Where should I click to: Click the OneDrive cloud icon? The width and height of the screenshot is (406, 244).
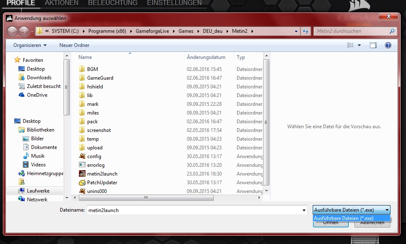pyautogui.click(x=22, y=95)
